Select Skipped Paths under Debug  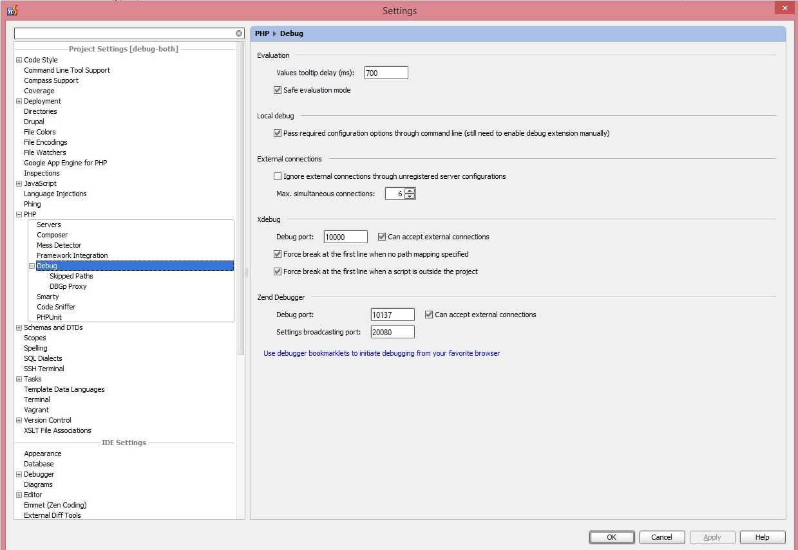click(x=71, y=276)
